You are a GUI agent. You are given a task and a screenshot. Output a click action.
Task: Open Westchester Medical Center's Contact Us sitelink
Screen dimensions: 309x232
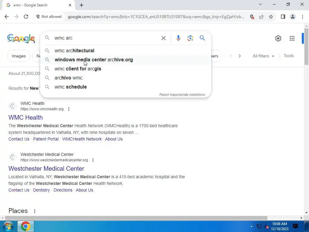[x=19, y=190]
